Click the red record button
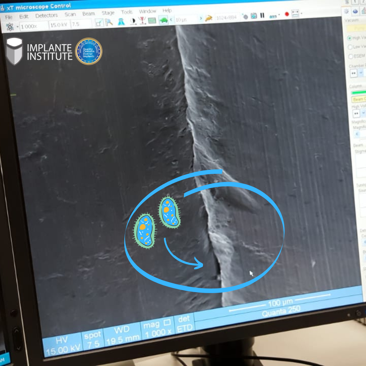366x366 pixels. tap(287, 14)
